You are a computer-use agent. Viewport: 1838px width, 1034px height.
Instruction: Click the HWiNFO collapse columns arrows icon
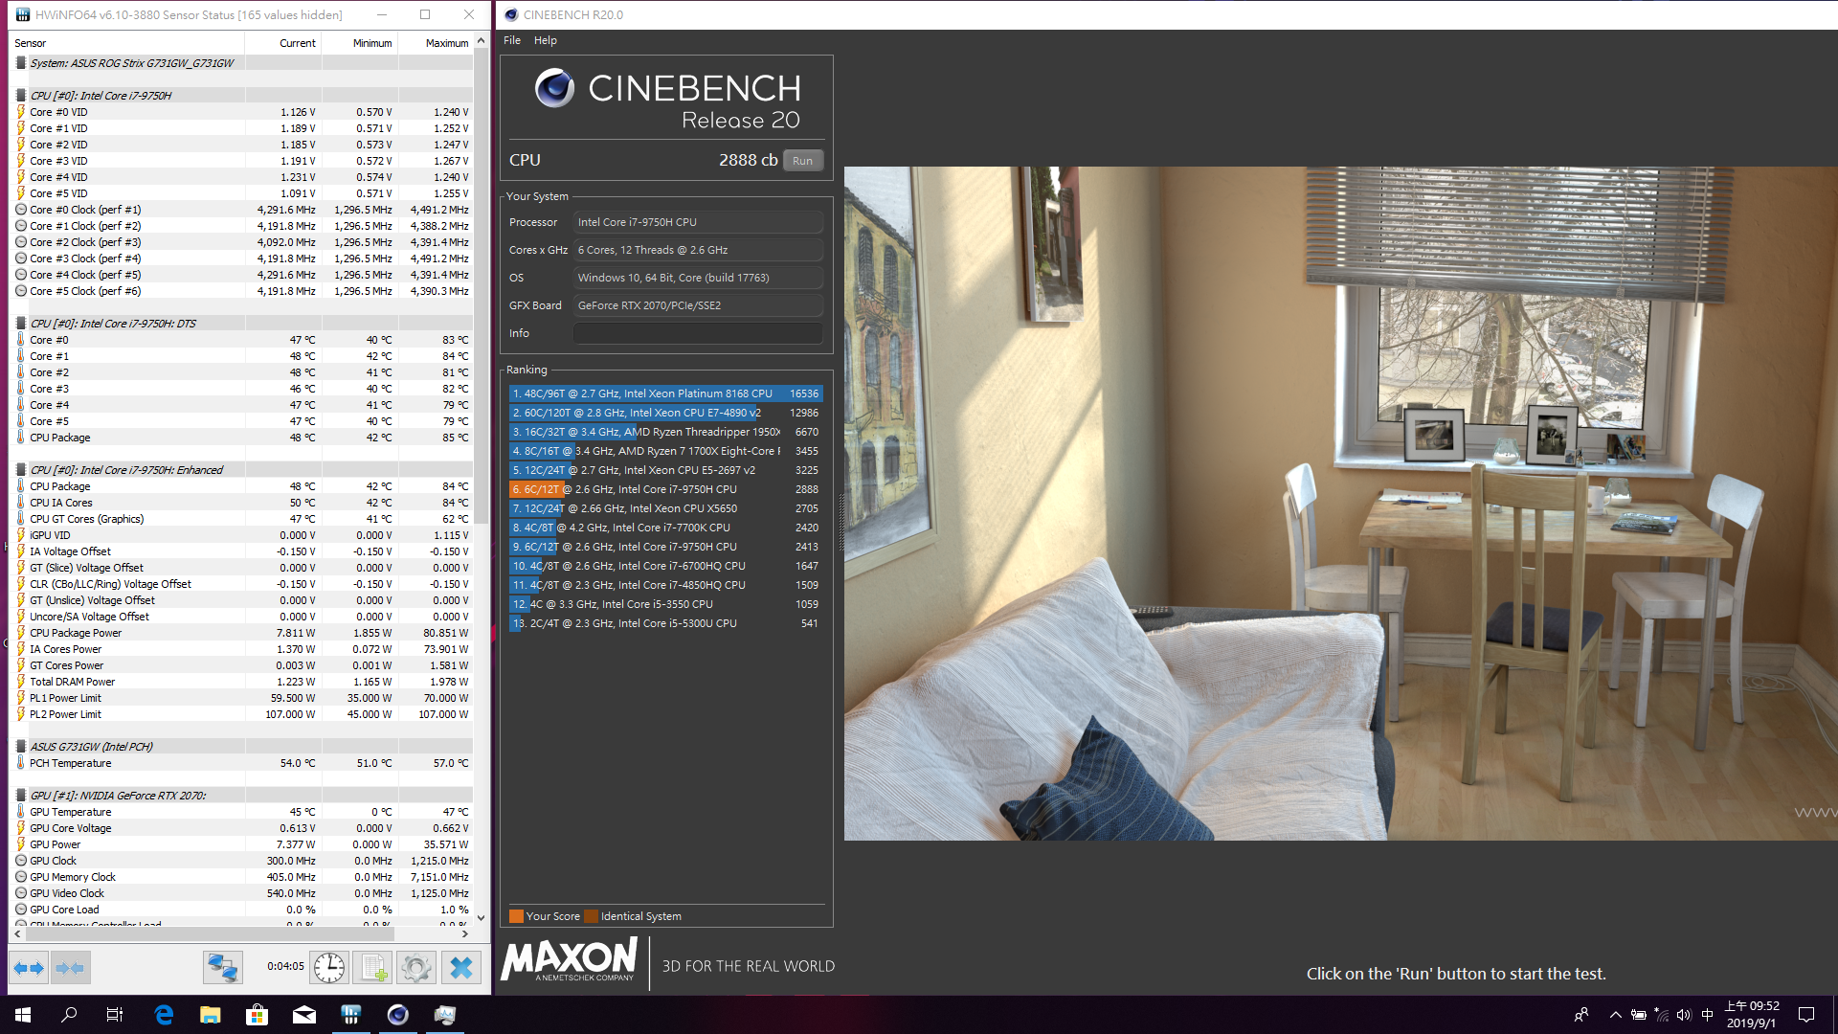[x=71, y=968]
